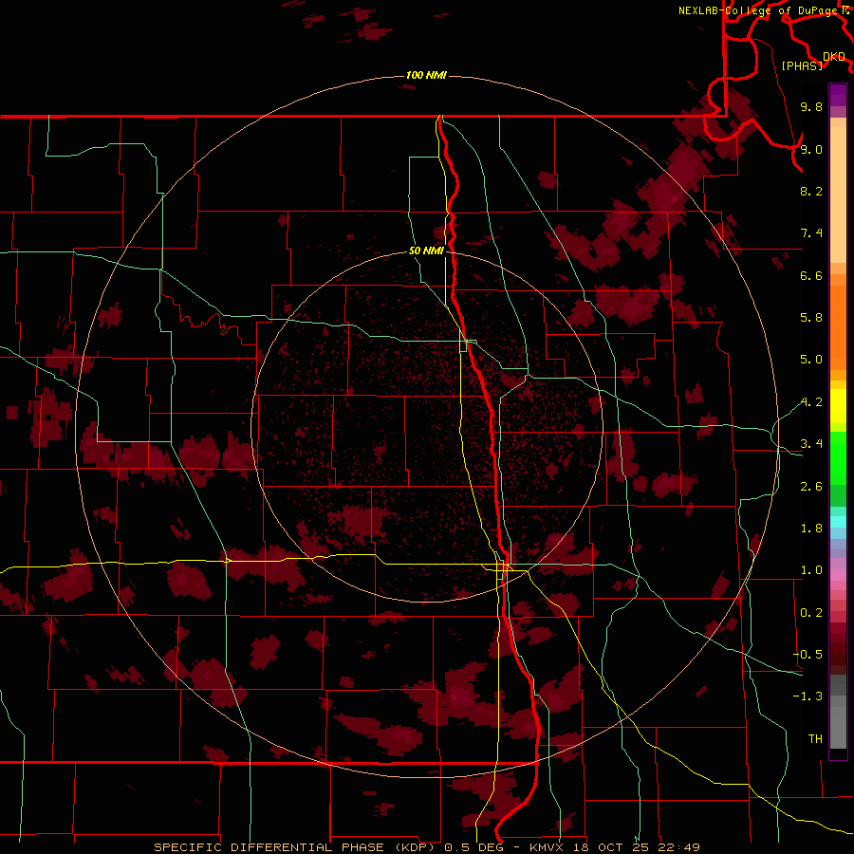Pick the orange segment of the color bar
This screenshot has height=854, width=854.
(838, 327)
